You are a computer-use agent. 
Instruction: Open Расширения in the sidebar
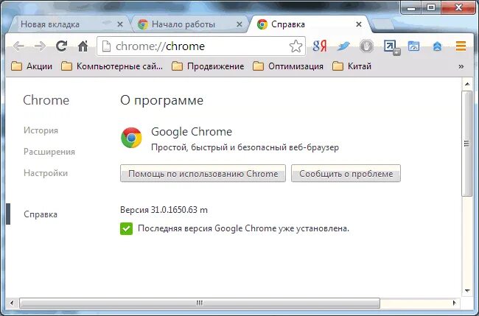point(49,152)
